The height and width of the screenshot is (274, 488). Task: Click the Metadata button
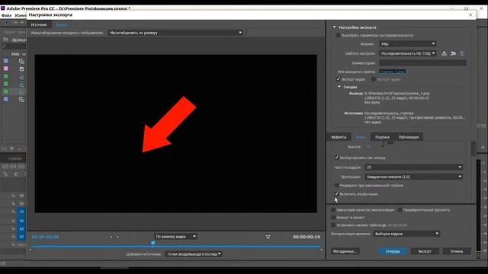[x=345, y=251]
